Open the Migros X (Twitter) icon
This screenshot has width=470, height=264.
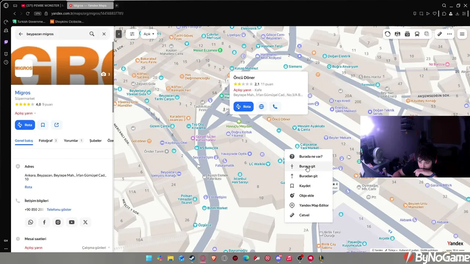(x=86, y=222)
